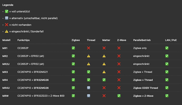Click the Zigbee only cell

[140, 48]
